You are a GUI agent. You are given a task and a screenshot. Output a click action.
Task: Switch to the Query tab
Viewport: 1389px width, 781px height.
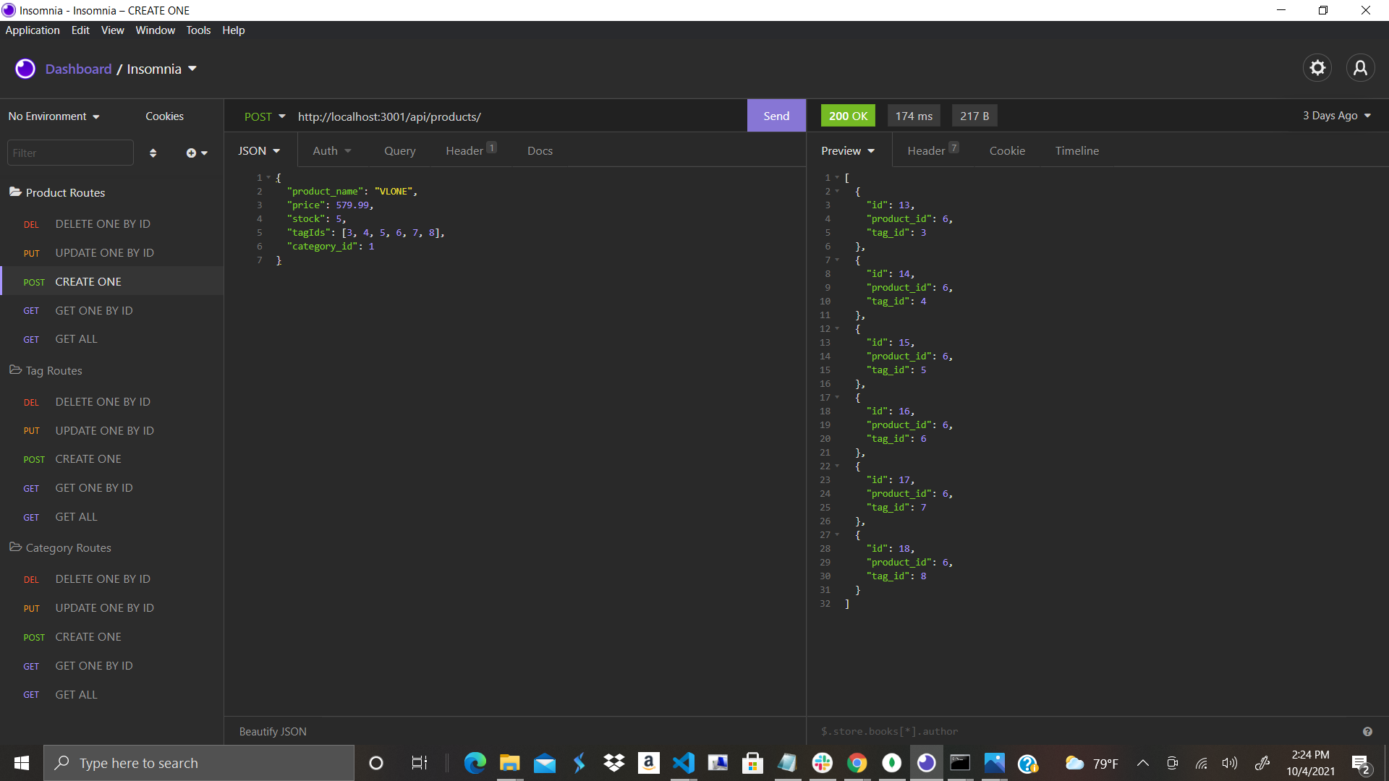pos(399,150)
